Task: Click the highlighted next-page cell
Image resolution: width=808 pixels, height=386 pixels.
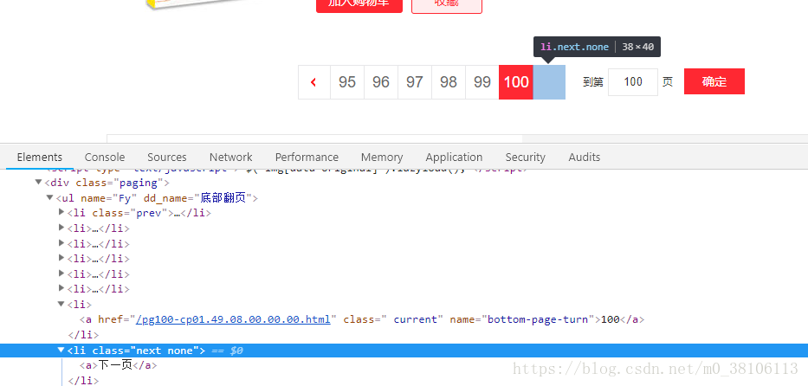Action: [x=549, y=82]
